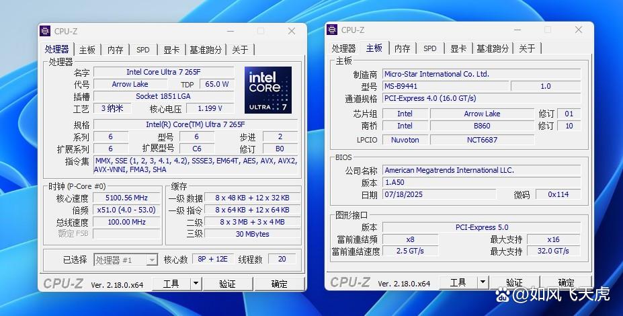Click L2 cache 8 x 3 MB + 3 x 4 MB
Viewport: 623px width, 316px height.
[x=252, y=222]
